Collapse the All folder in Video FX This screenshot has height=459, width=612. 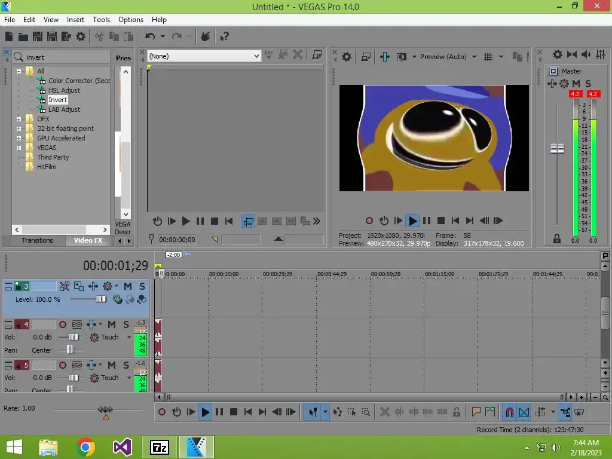(19, 72)
